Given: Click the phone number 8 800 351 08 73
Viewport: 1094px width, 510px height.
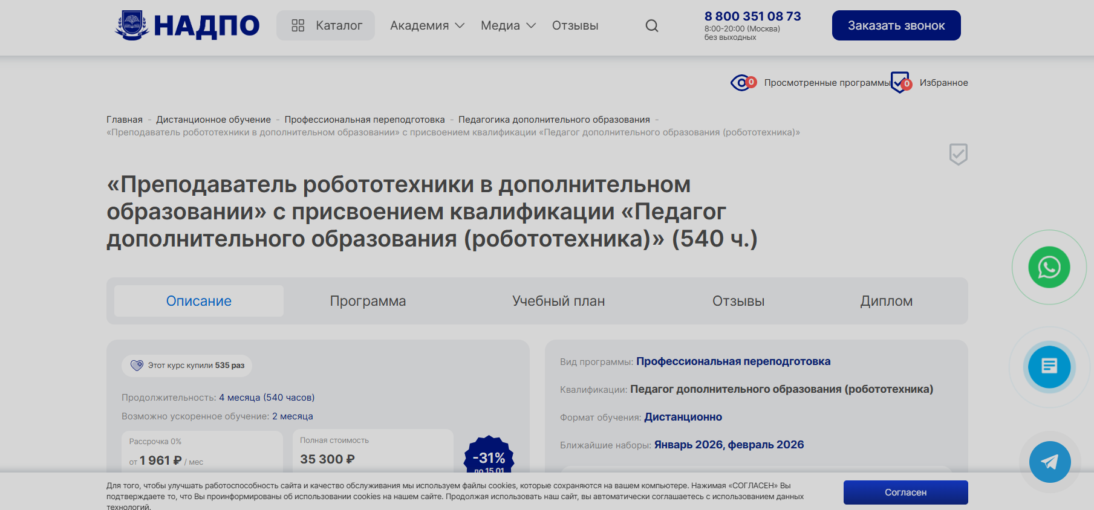Looking at the screenshot, I should click(752, 16).
